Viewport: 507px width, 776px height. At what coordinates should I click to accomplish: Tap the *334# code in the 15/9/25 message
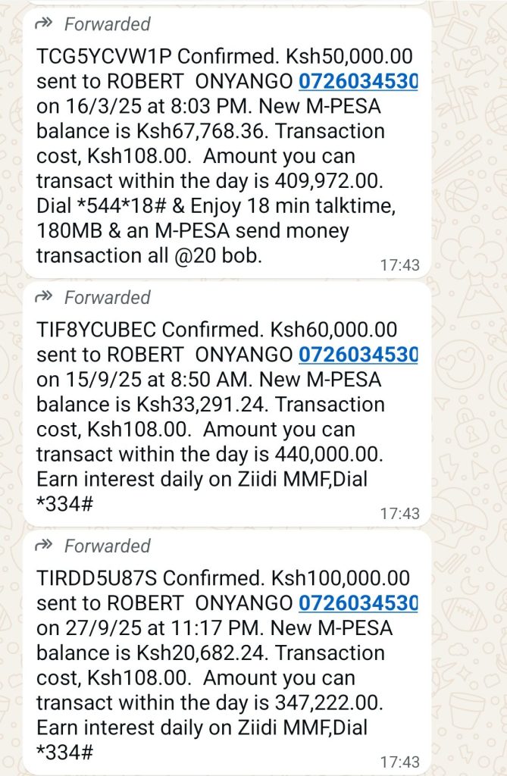tap(64, 504)
